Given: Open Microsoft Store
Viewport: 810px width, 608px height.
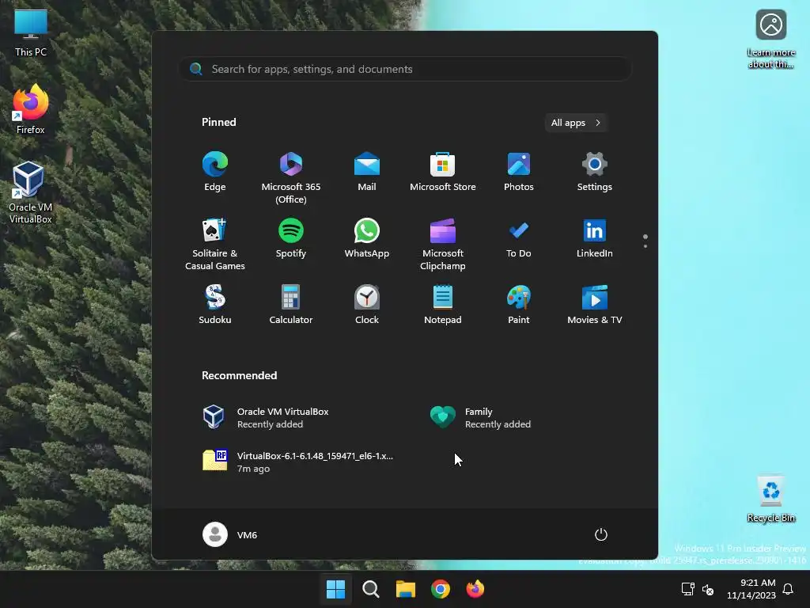Looking at the screenshot, I should [x=443, y=172].
